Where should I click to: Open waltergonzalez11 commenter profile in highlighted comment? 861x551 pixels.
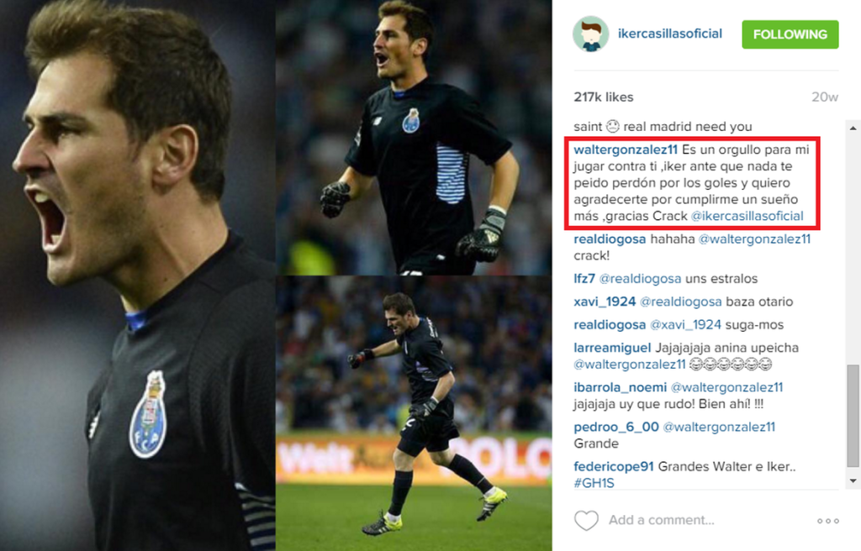(626, 150)
